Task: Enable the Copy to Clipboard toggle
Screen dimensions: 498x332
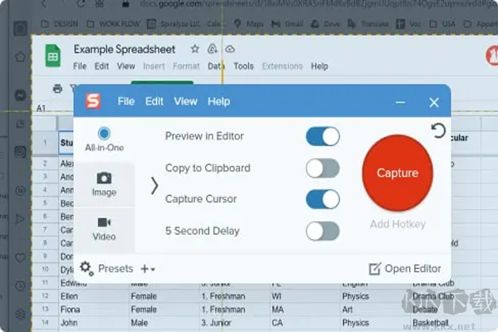Action: pyautogui.click(x=322, y=168)
